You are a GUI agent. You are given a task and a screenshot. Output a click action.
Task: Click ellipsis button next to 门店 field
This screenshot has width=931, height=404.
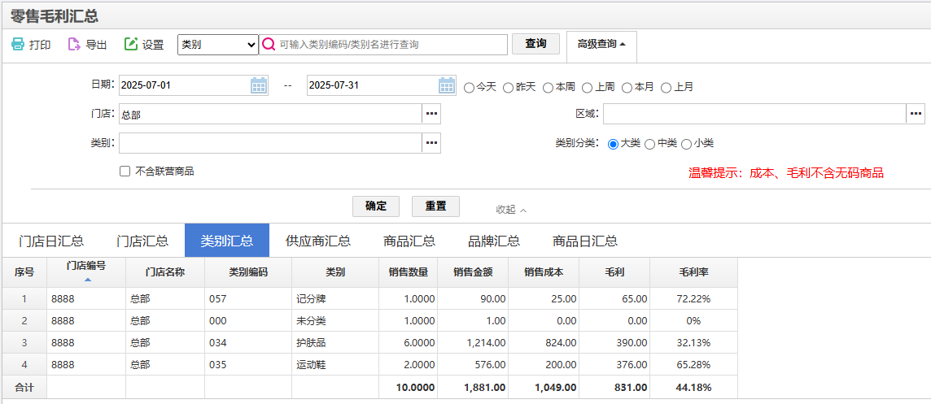pyautogui.click(x=431, y=114)
